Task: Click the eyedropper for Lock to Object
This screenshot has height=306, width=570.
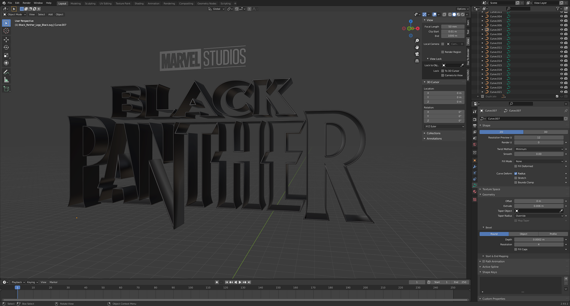Action: click(462, 65)
